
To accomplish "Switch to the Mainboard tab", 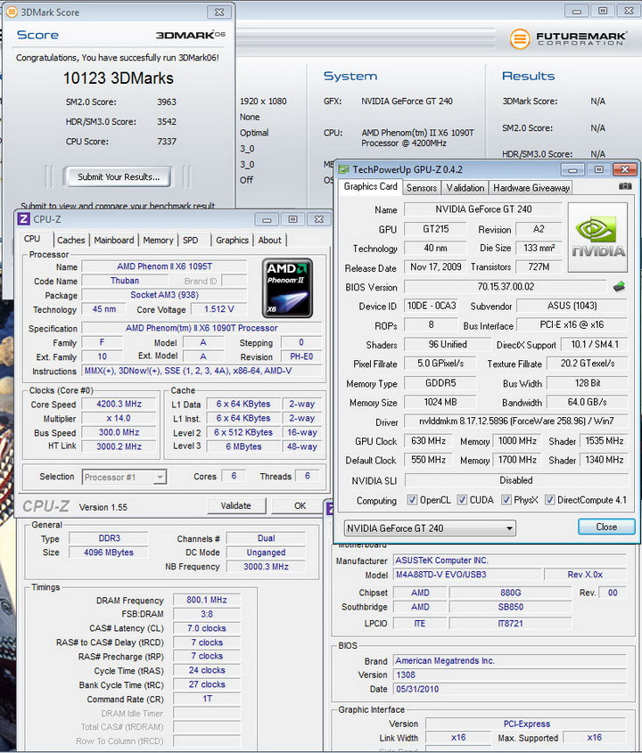I will pyautogui.click(x=114, y=240).
